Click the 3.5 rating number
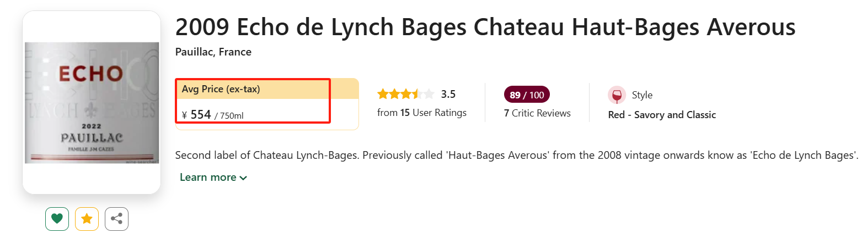867x233 pixels. (x=448, y=94)
